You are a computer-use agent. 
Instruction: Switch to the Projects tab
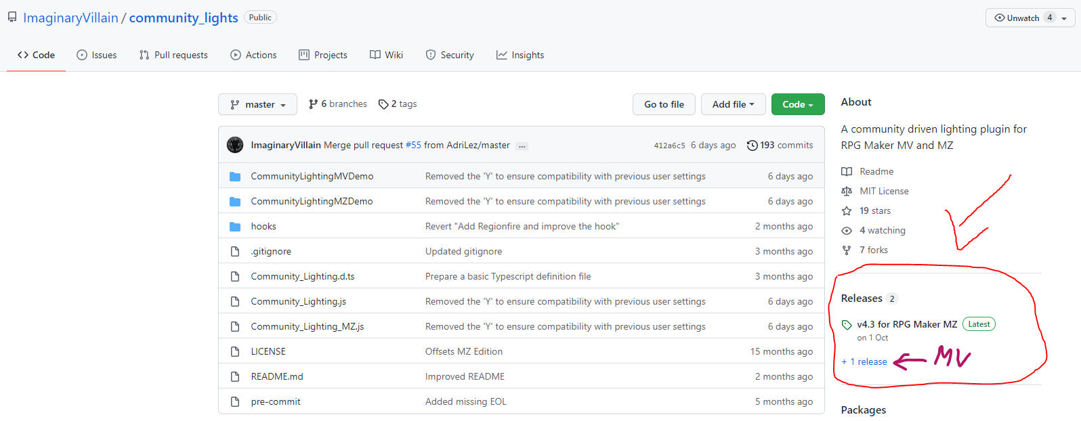click(323, 55)
